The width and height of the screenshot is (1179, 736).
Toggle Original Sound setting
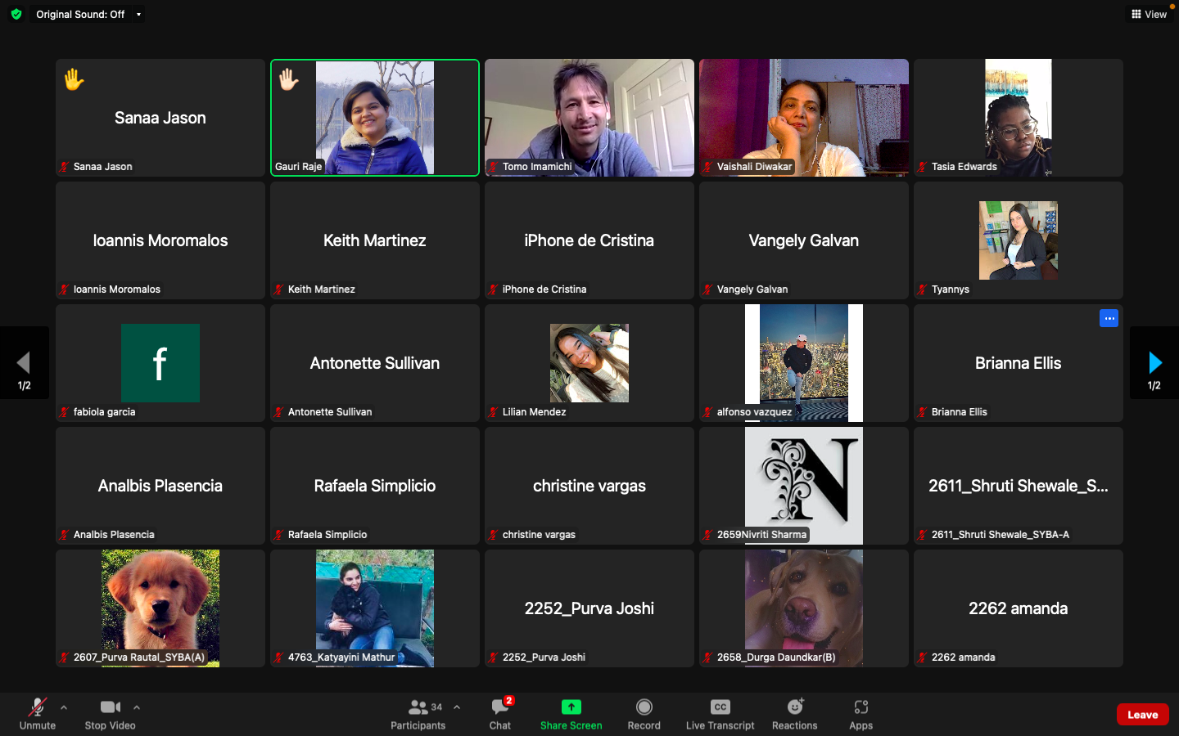click(82, 14)
